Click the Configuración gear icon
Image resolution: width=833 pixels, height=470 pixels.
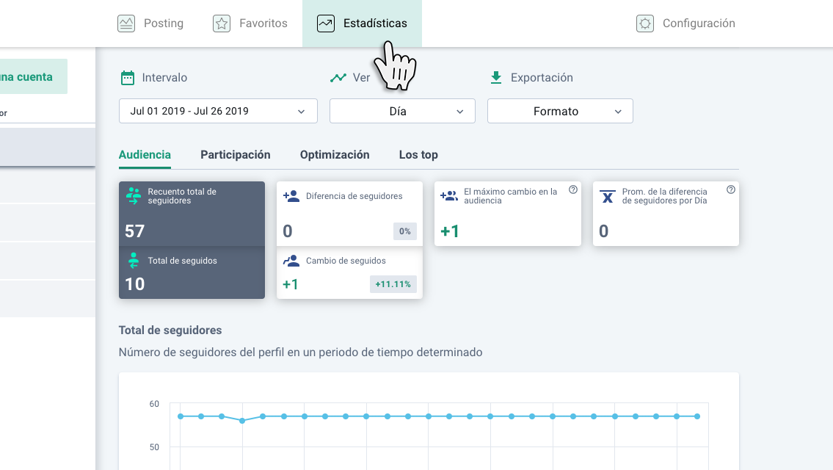click(645, 23)
